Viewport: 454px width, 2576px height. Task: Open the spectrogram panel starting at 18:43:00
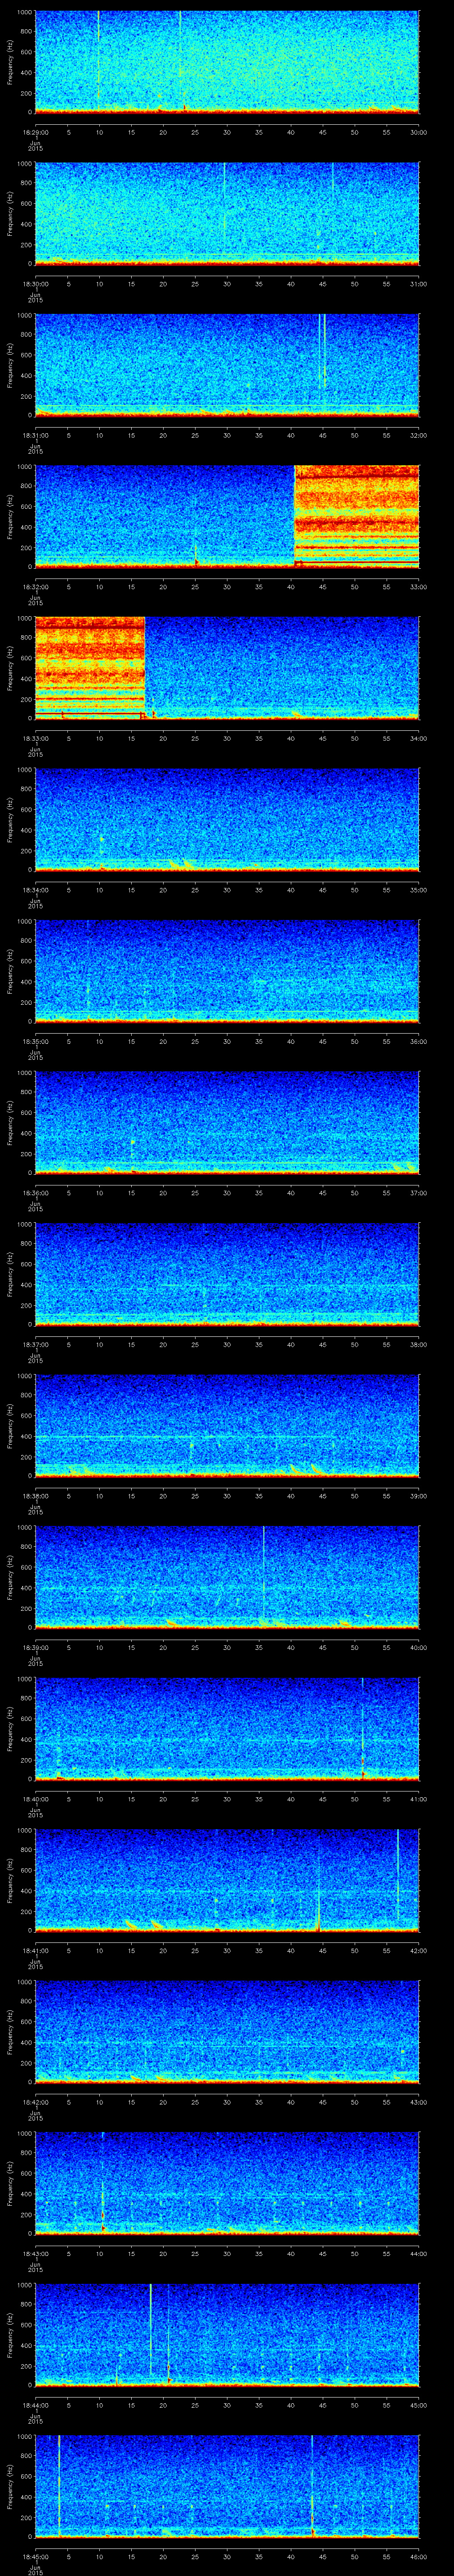click(227, 2183)
